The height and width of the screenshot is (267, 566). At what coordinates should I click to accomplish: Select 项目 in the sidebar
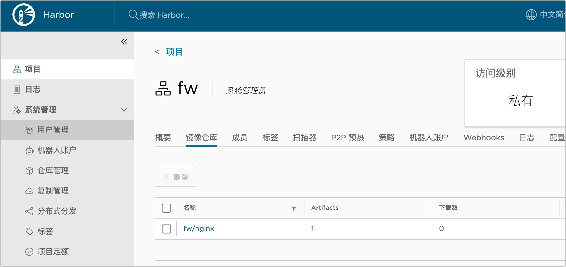pyautogui.click(x=67, y=69)
